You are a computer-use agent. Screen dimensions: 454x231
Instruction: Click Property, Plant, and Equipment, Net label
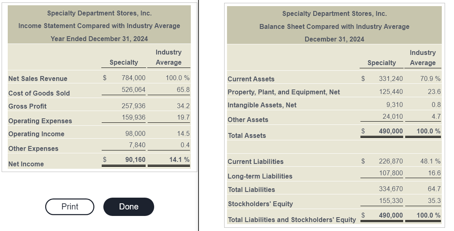coord(284,92)
